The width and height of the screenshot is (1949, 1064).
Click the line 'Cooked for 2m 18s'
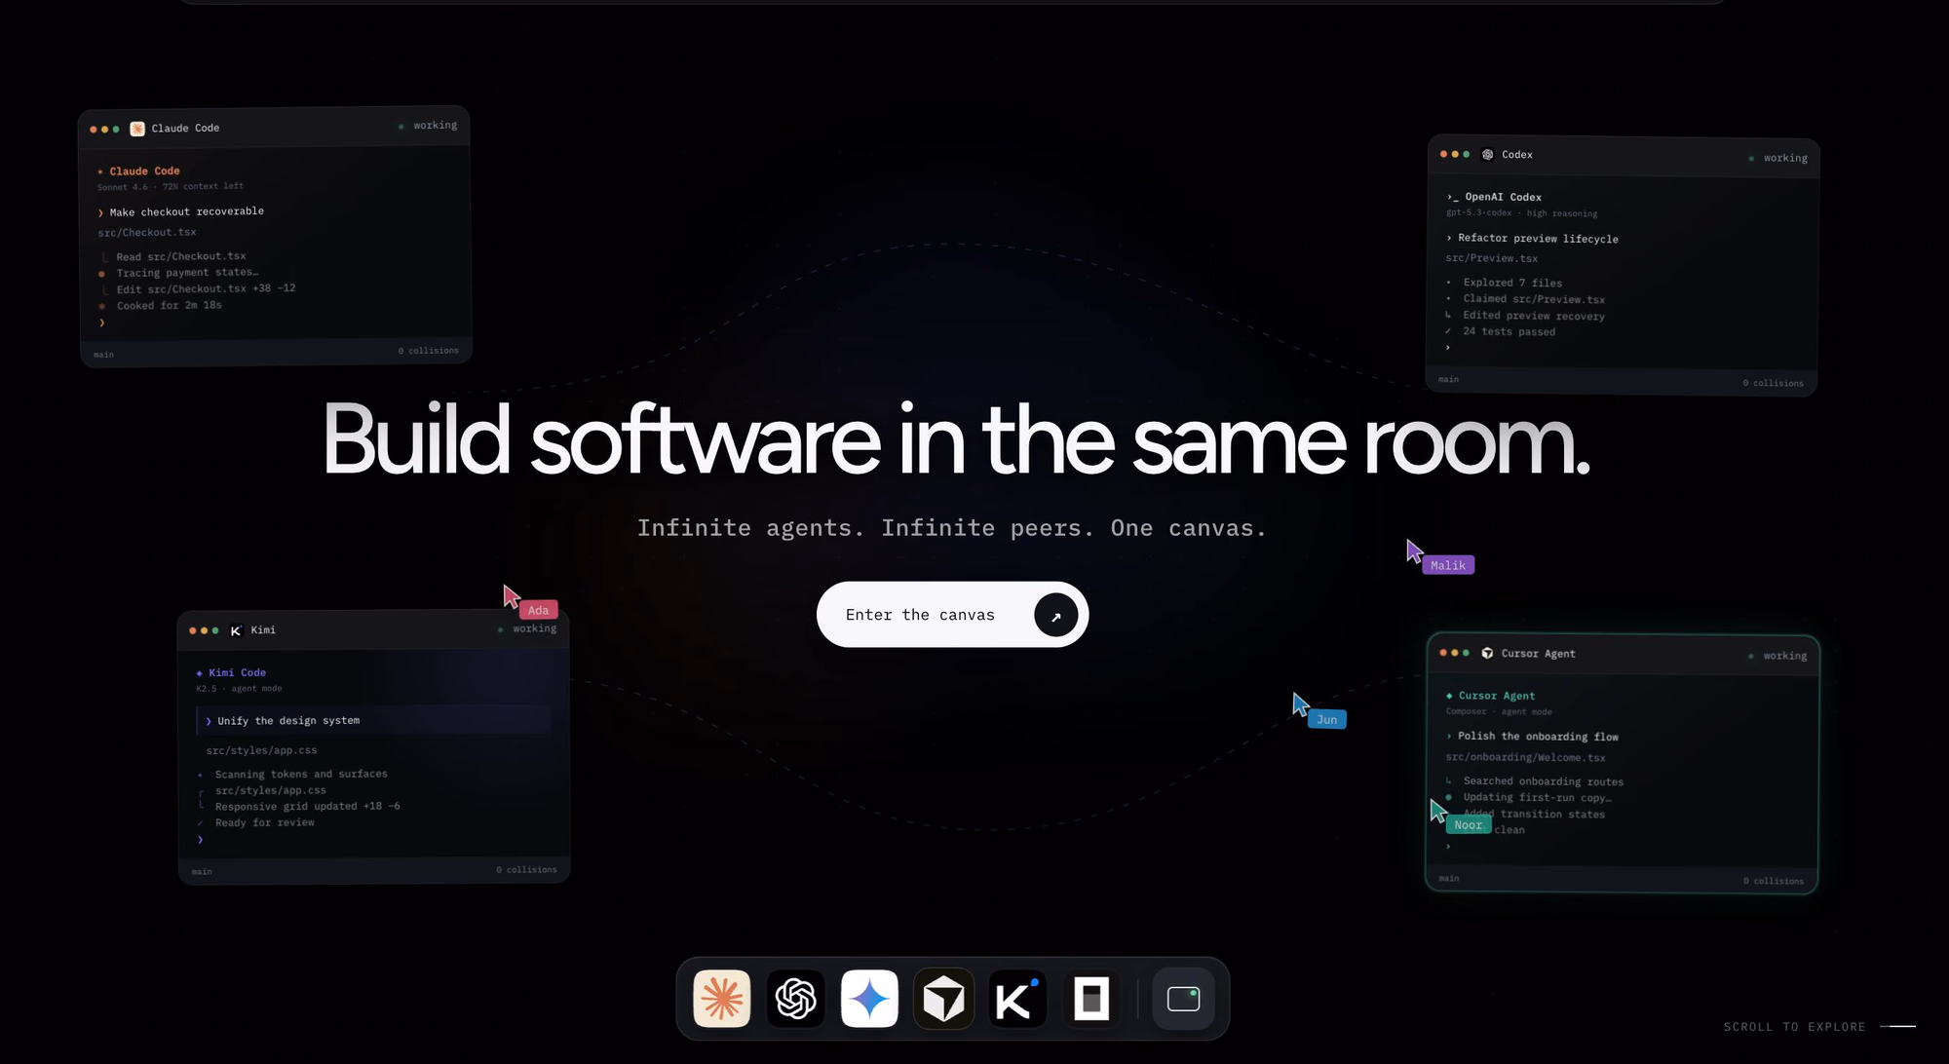click(169, 305)
